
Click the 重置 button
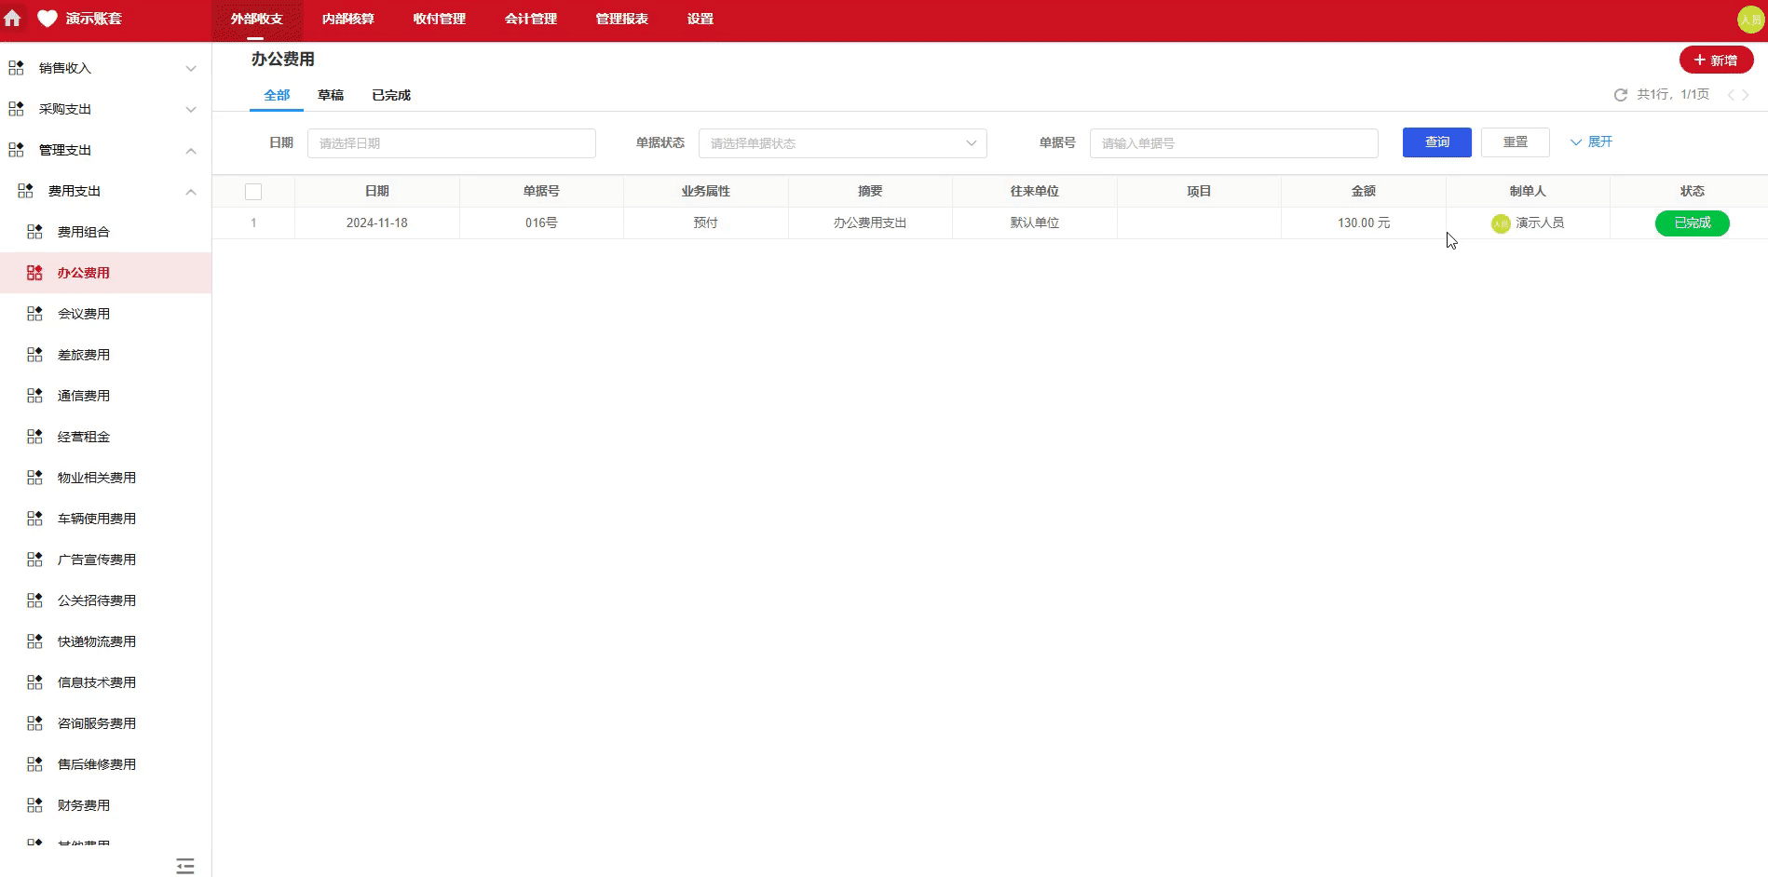(1515, 142)
